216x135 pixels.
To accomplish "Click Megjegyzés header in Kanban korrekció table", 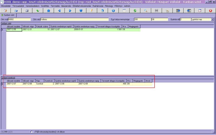I will (138, 81).
